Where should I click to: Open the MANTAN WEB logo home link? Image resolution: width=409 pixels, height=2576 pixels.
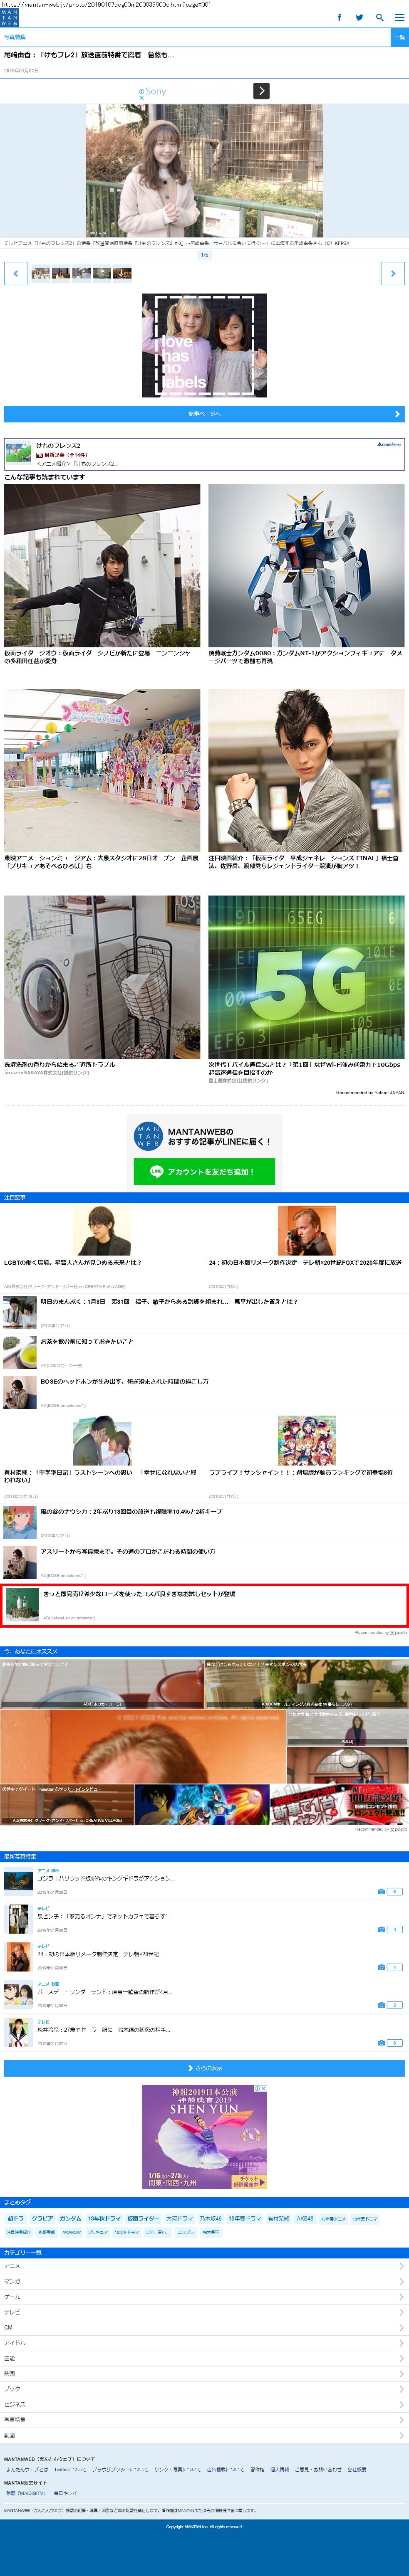(x=9, y=18)
